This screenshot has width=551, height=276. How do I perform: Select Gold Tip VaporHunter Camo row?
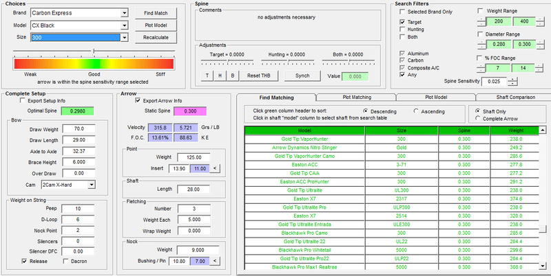tap(304, 157)
